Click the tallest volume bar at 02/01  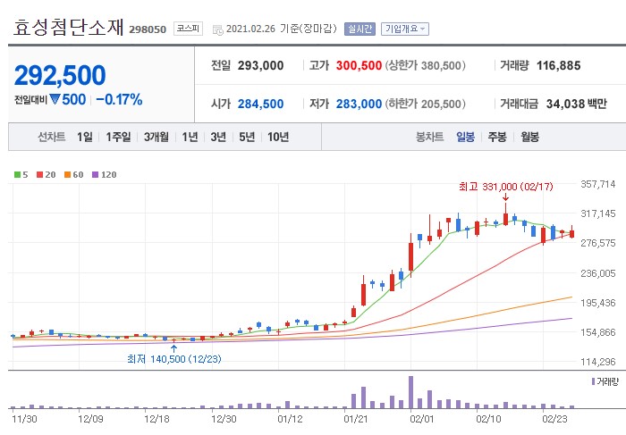410,392
